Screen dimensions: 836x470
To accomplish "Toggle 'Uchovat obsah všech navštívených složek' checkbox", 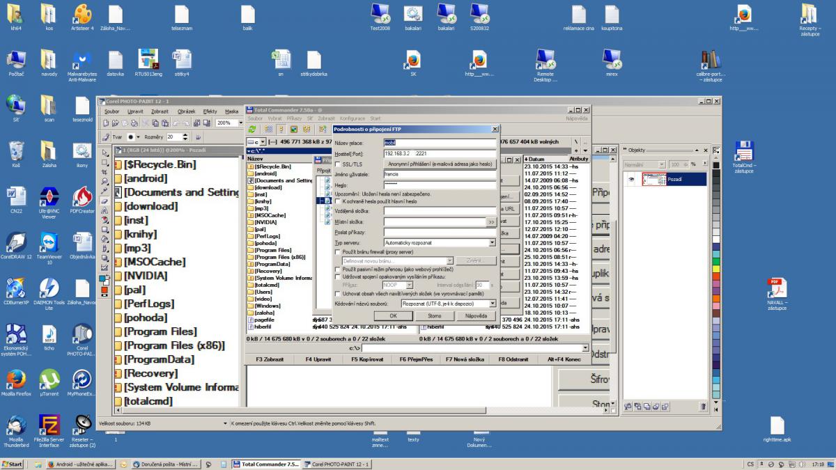I will (337, 294).
